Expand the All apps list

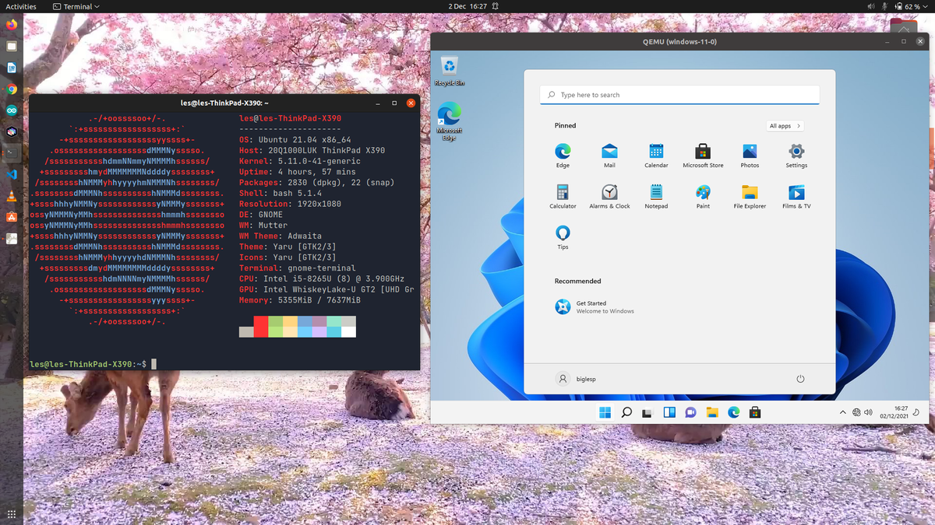click(x=785, y=126)
